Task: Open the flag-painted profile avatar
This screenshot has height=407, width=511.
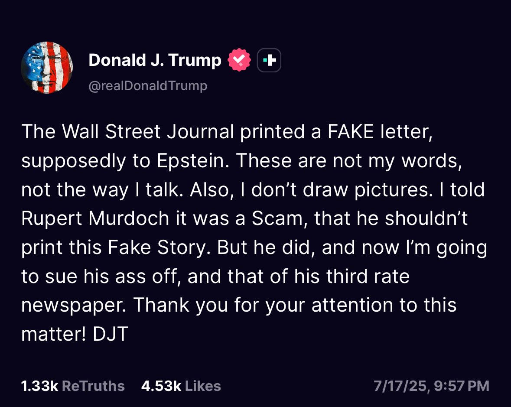Action: [x=47, y=68]
